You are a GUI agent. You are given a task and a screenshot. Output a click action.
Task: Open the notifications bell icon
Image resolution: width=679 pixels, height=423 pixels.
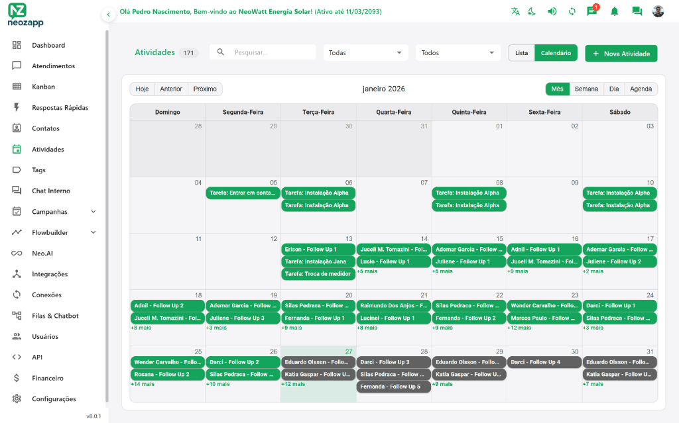(616, 11)
